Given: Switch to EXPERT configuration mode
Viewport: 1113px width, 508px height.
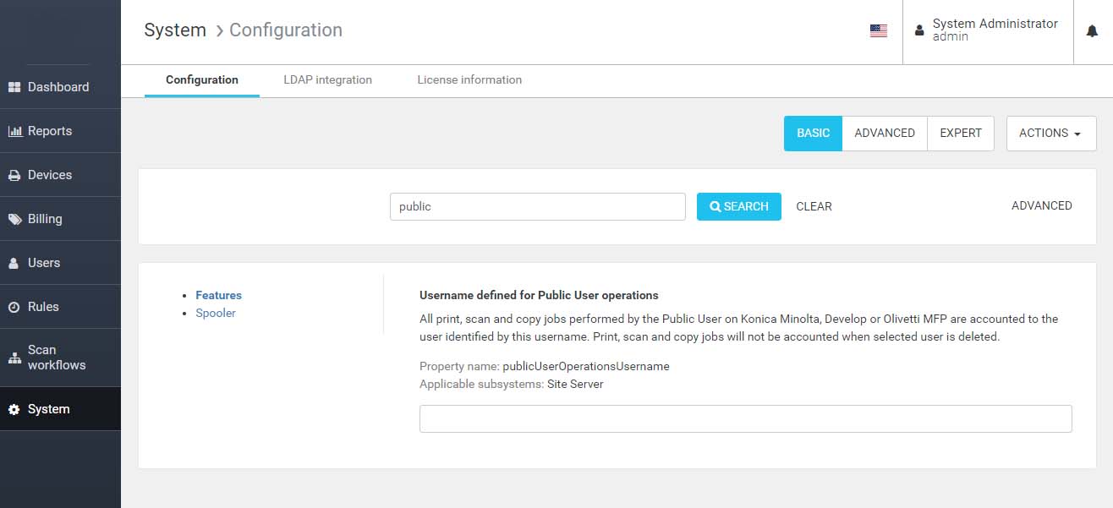Looking at the screenshot, I should point(961,134).
